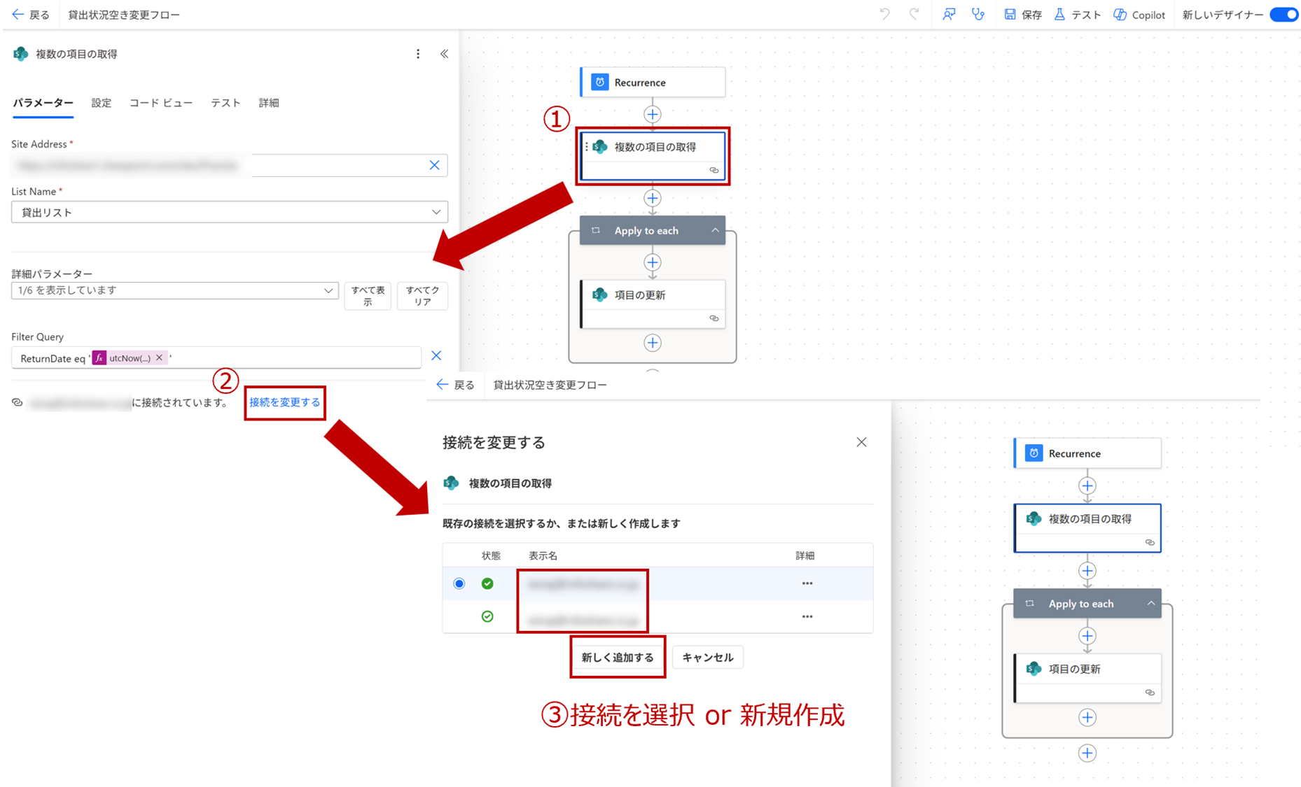
Task: Clear the Site Address field with X
Action: 434,165
